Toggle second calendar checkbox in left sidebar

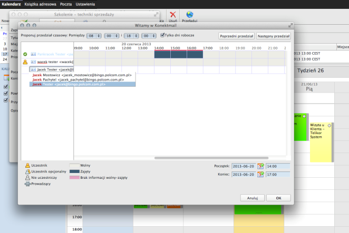click(6, 94)
